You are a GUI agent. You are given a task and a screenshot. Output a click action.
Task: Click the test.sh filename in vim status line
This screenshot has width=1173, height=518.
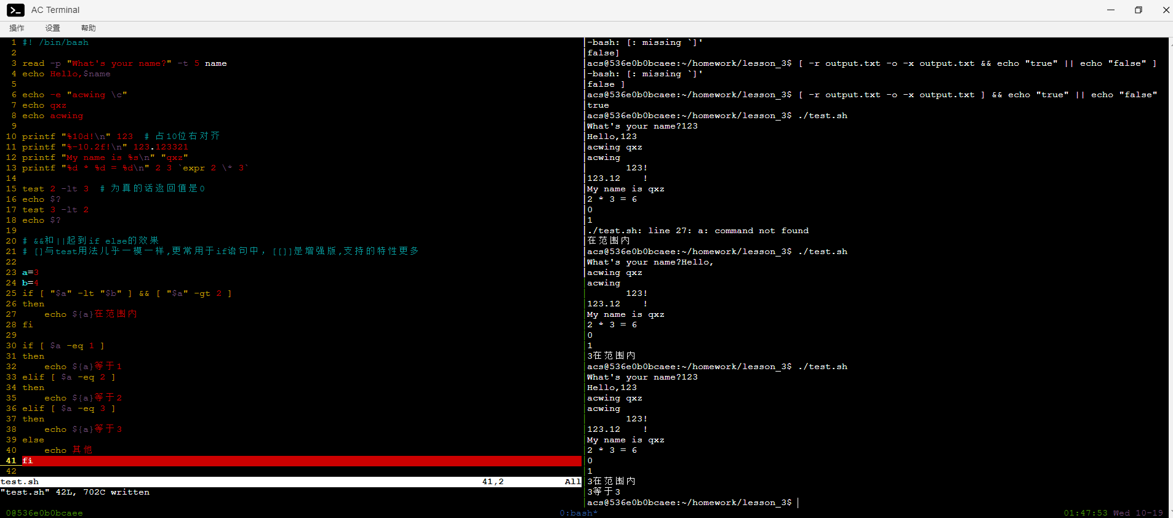[x=20, y=482]
